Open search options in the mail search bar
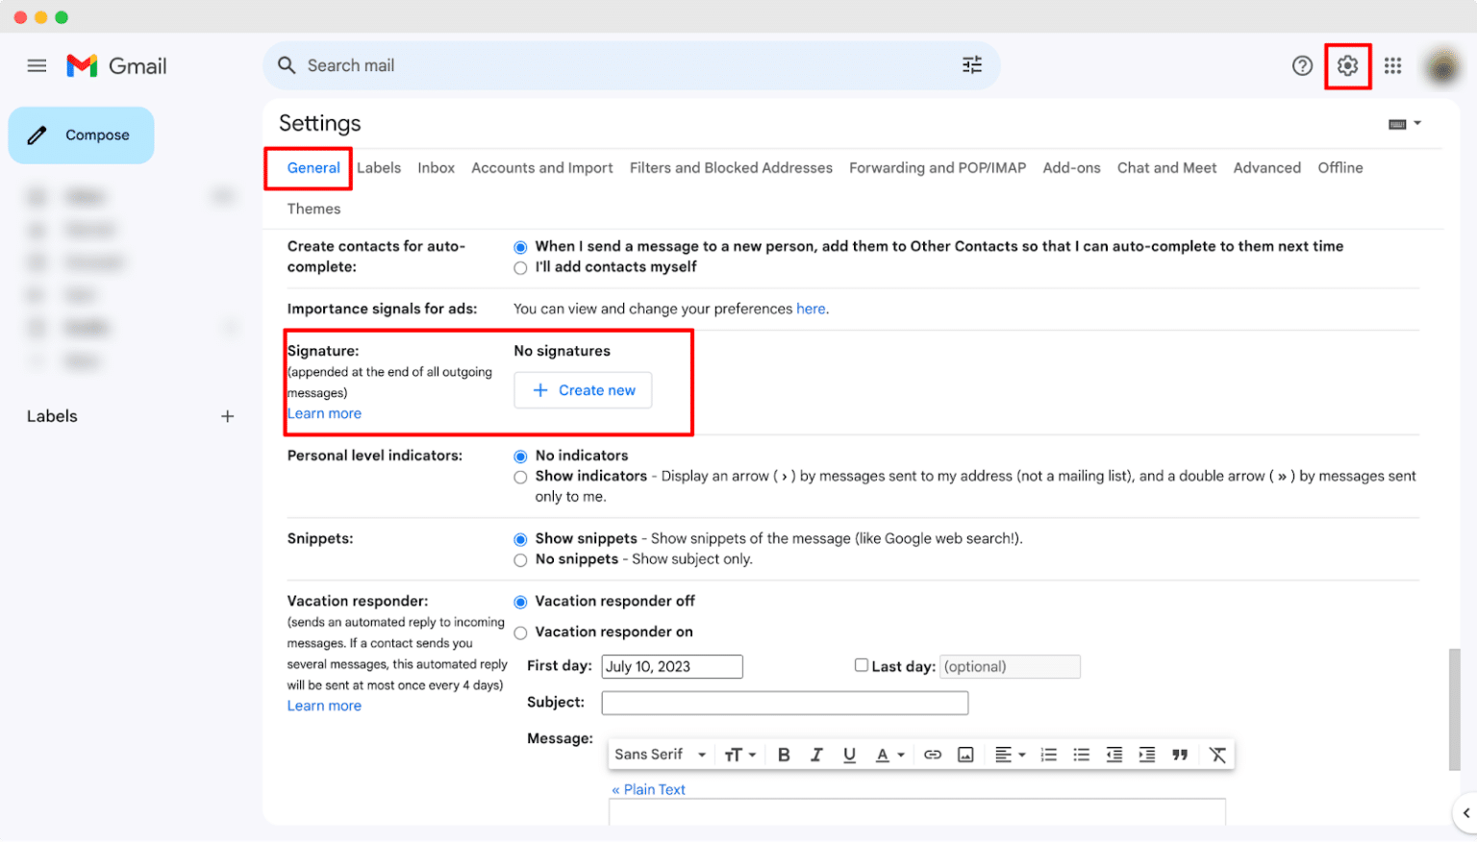1477x842 pixels. coord(972,64)
